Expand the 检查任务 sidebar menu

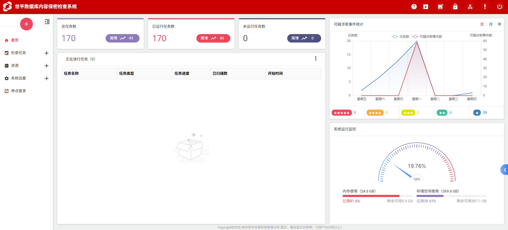click(x=46, y=53)
